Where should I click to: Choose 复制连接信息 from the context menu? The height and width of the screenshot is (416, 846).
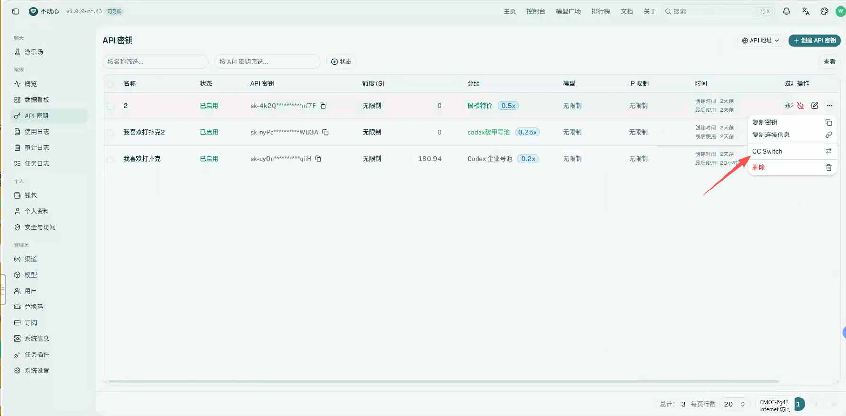[x=792, y=135]
